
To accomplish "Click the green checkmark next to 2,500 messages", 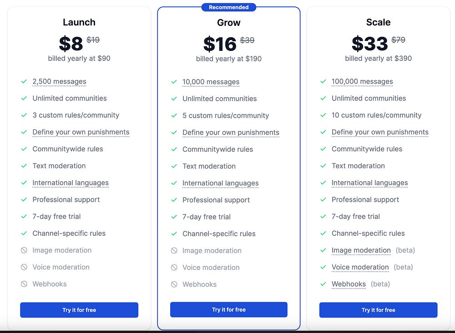I will tap(24, 81).
